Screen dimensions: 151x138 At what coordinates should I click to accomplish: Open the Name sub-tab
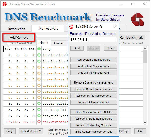44,43
